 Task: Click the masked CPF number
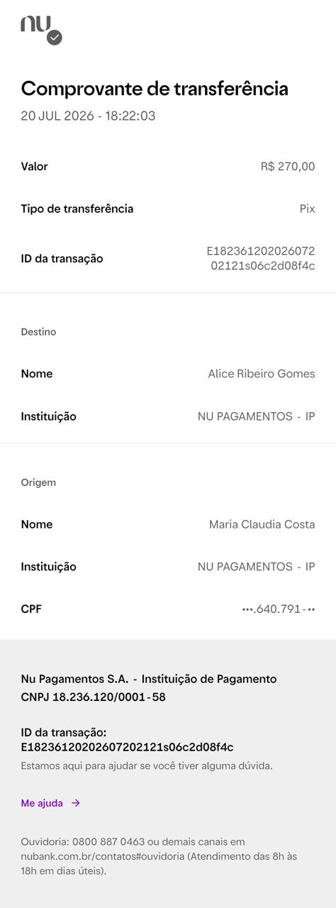279,609
